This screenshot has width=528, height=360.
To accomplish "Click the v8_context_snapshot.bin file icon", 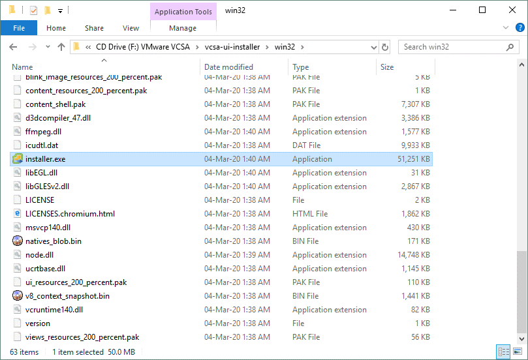I will point(18,296).
